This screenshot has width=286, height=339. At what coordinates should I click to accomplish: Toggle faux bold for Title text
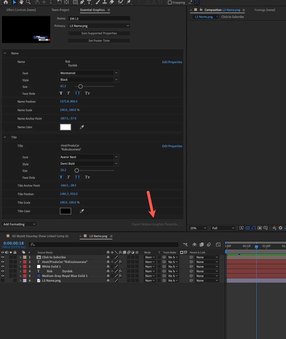pos(61,177)
